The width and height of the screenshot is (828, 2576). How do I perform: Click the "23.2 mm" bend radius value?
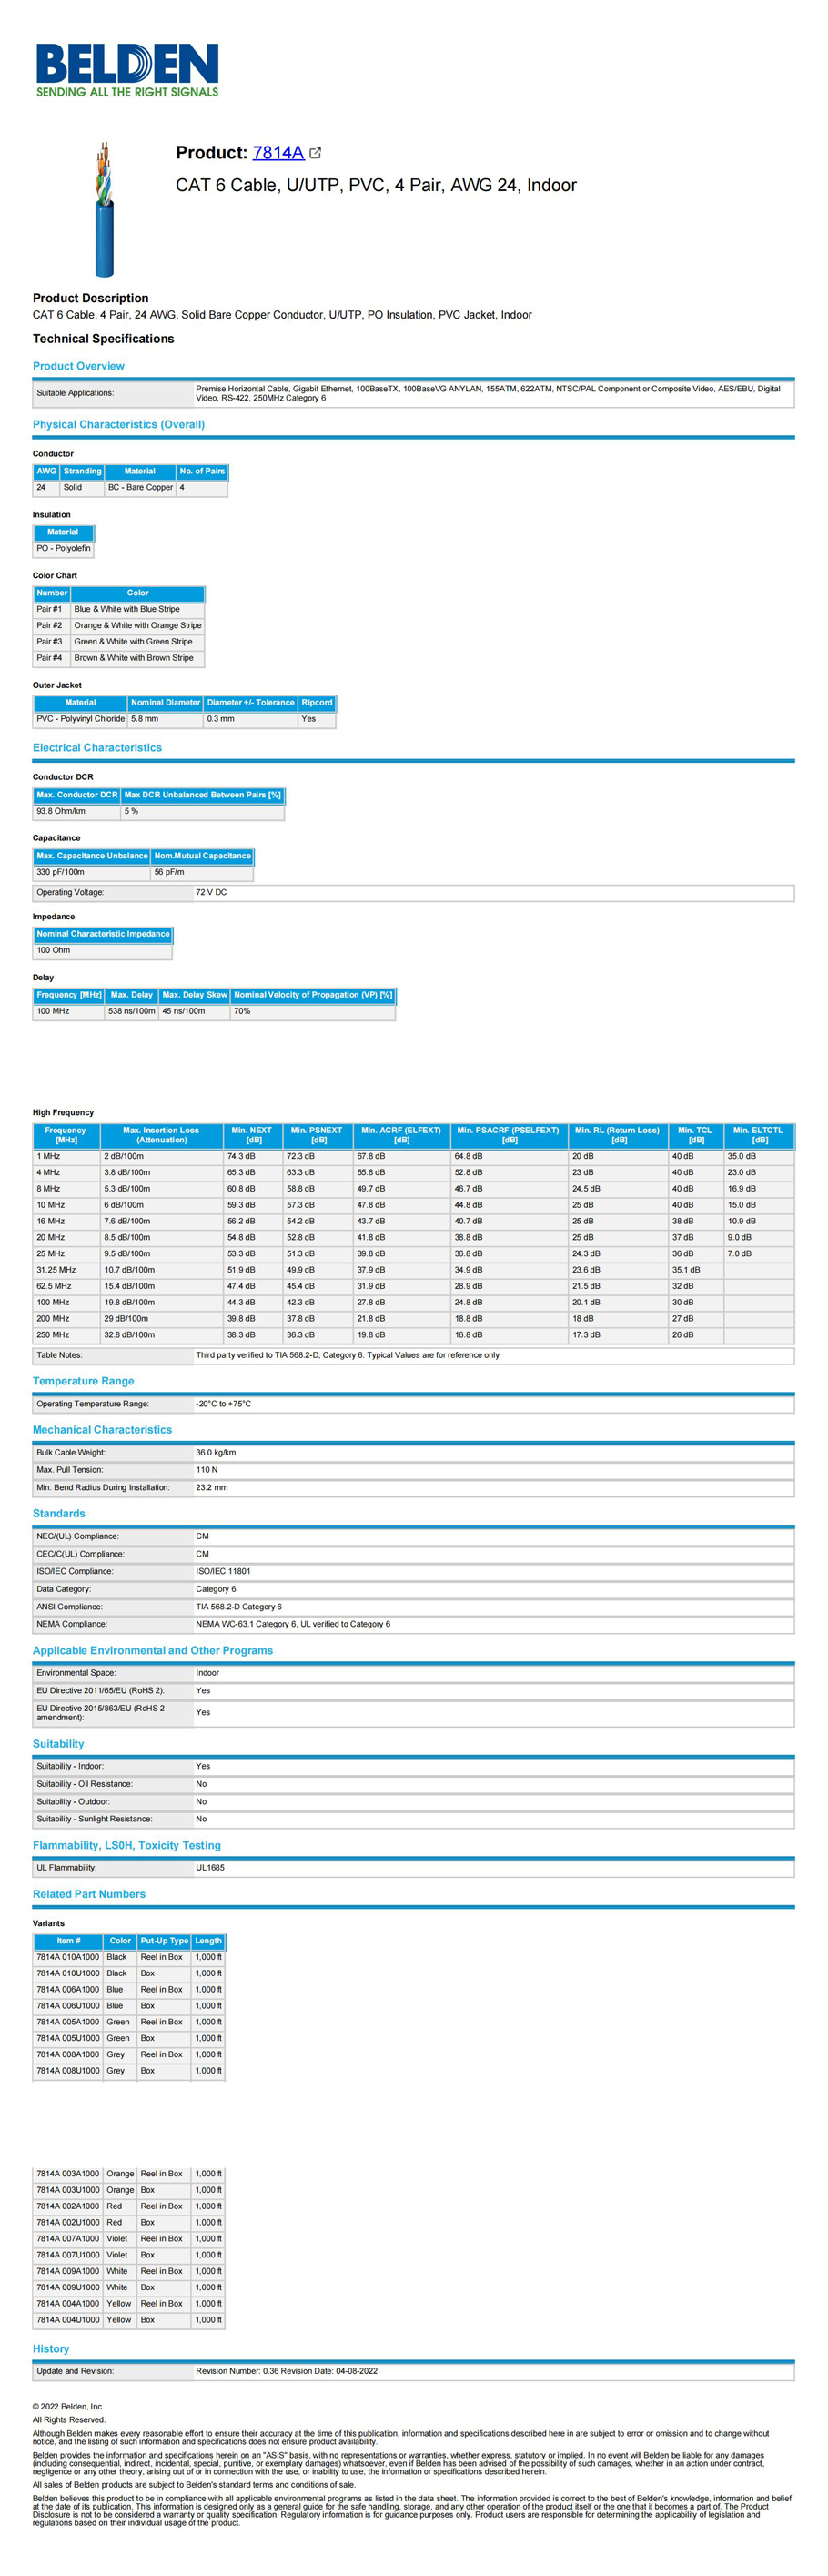pyautogui.click(x=212, y=1489)
